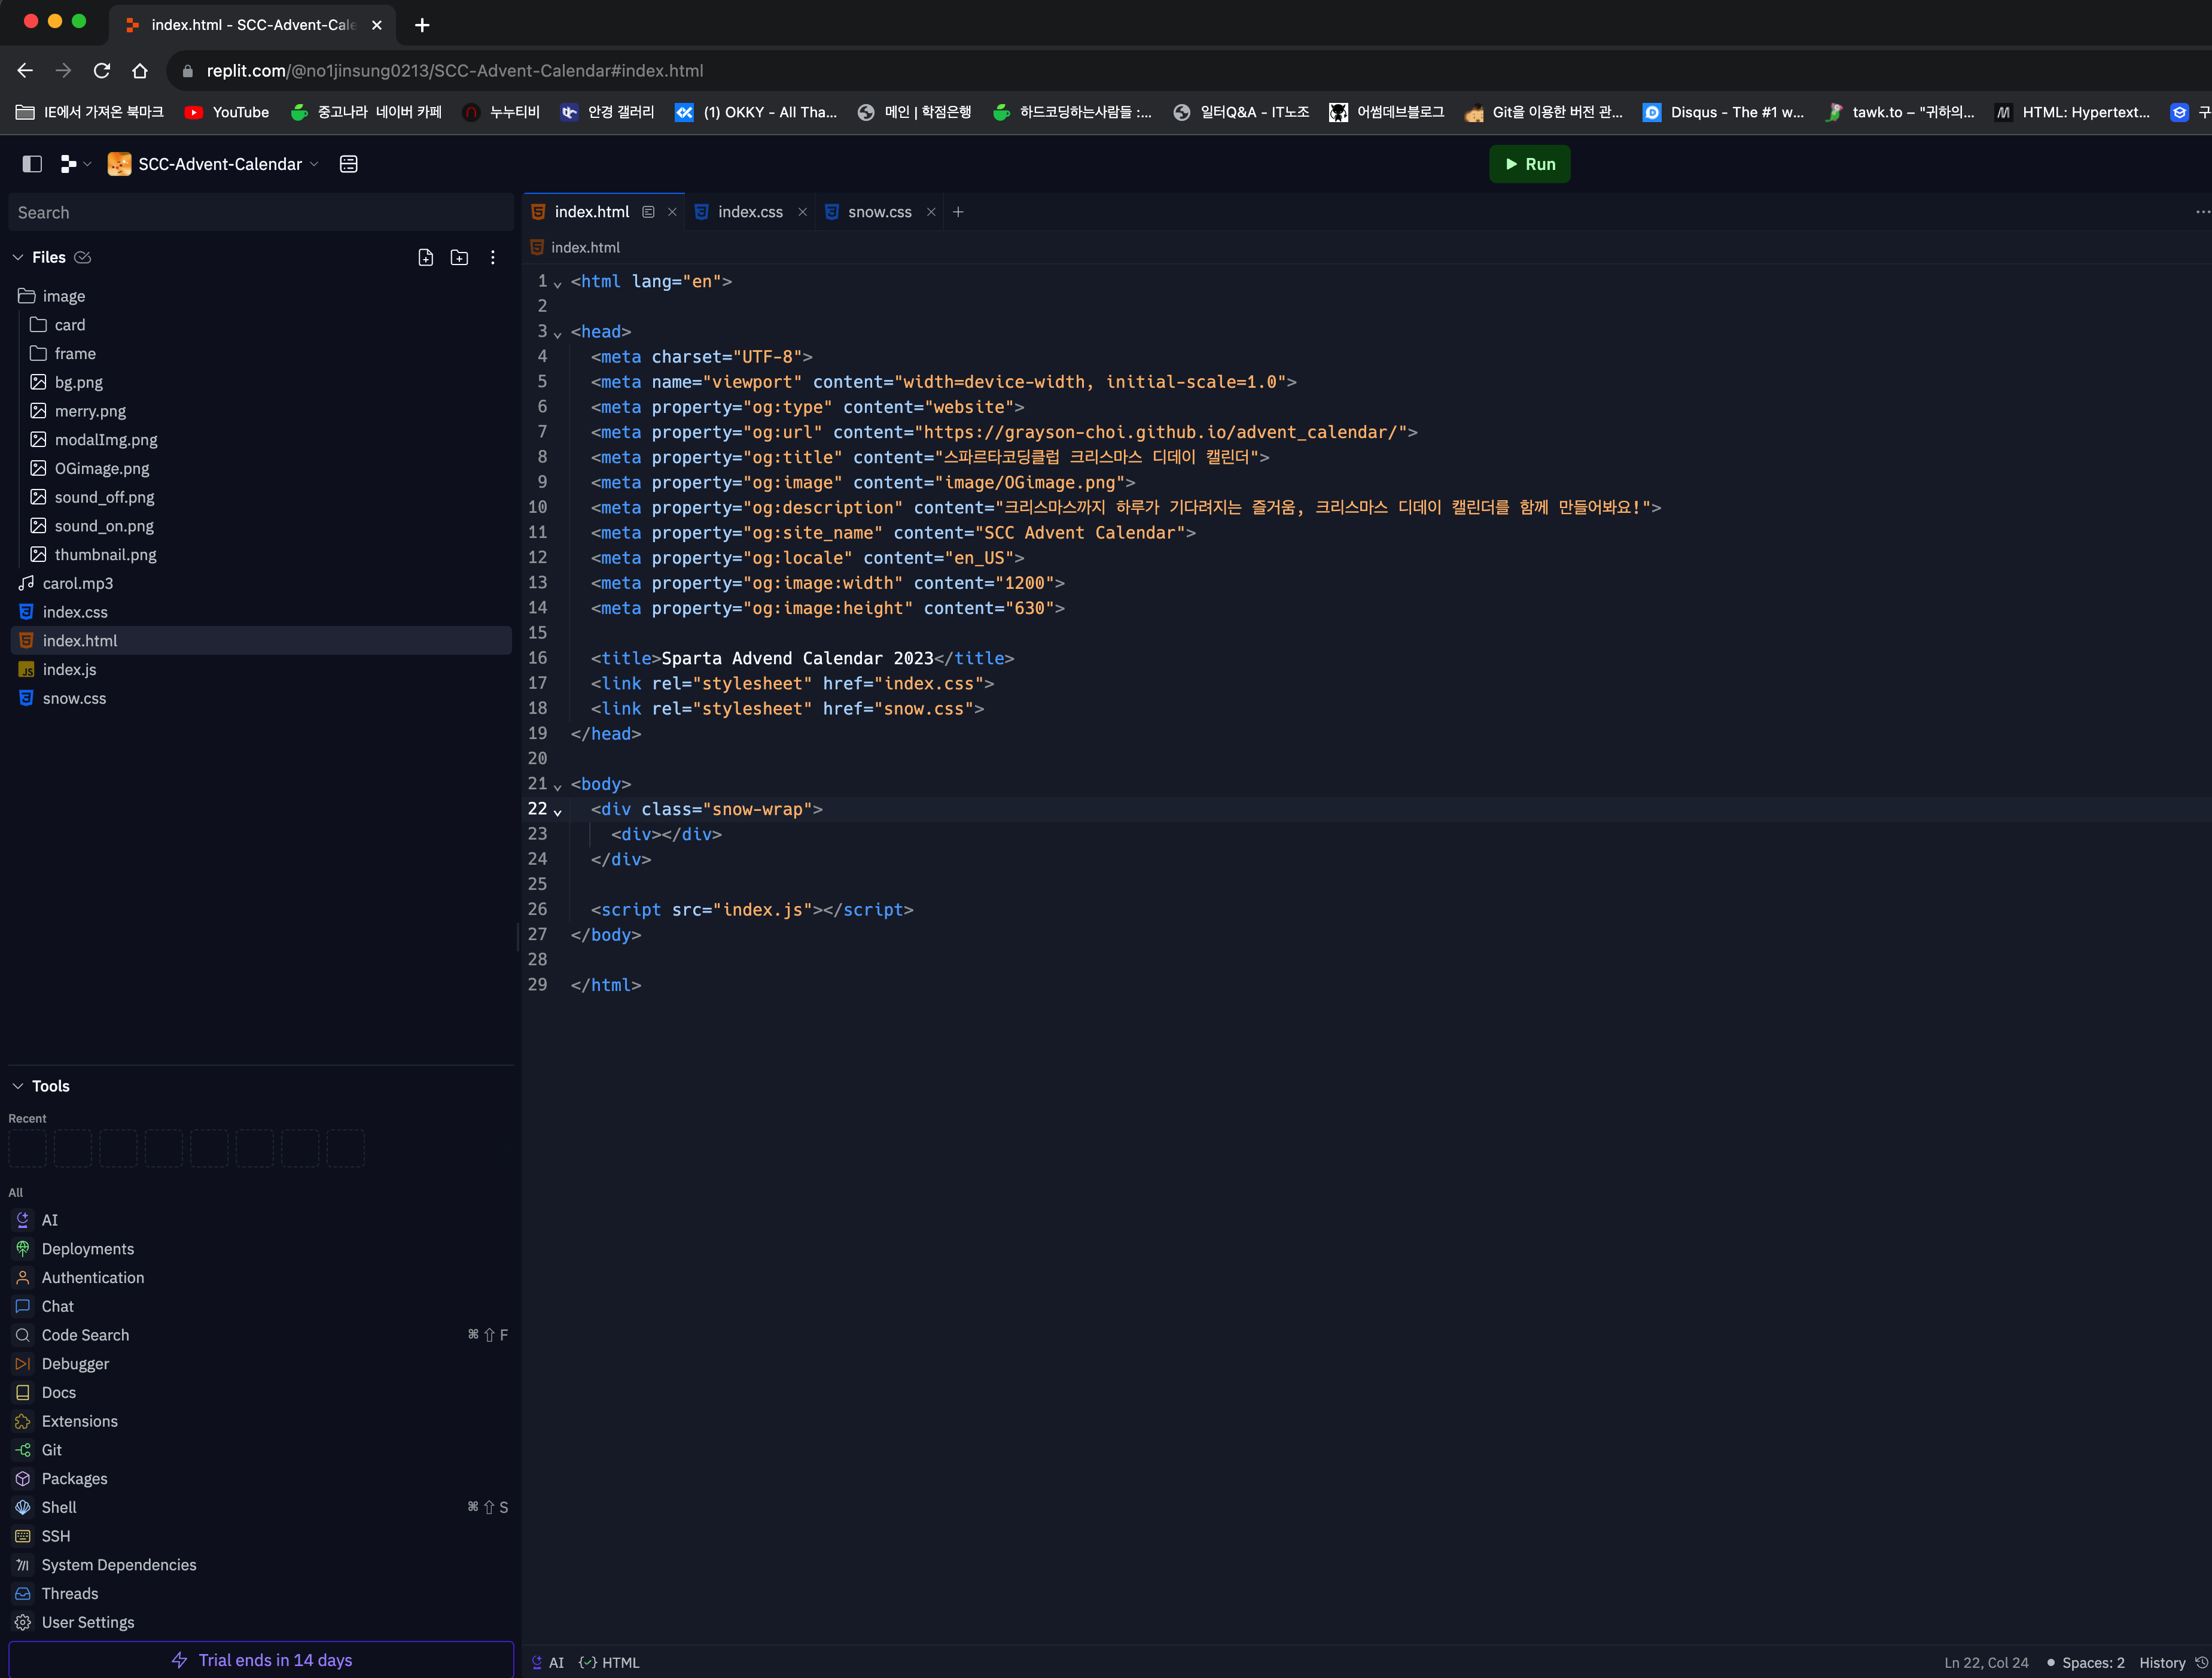Change Spaces: 2 indentation setting
The width and height of the screenshot is (2212, 1678).
tap(2086, 1662)
